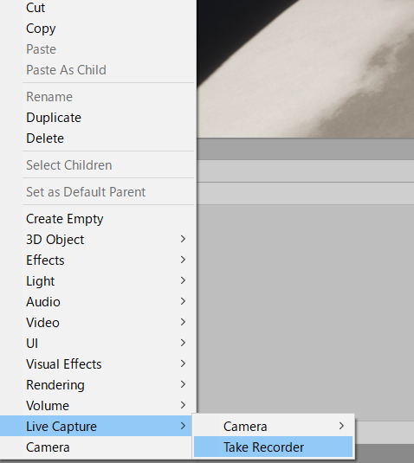
Task: Open the Light submenu
Action: (x=98, y=280)
